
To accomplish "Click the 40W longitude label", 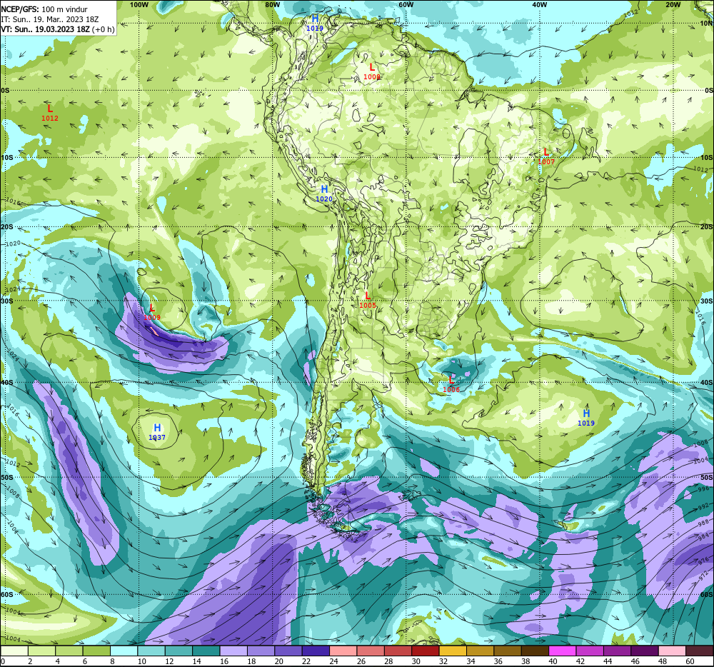I will coord(539,4).
